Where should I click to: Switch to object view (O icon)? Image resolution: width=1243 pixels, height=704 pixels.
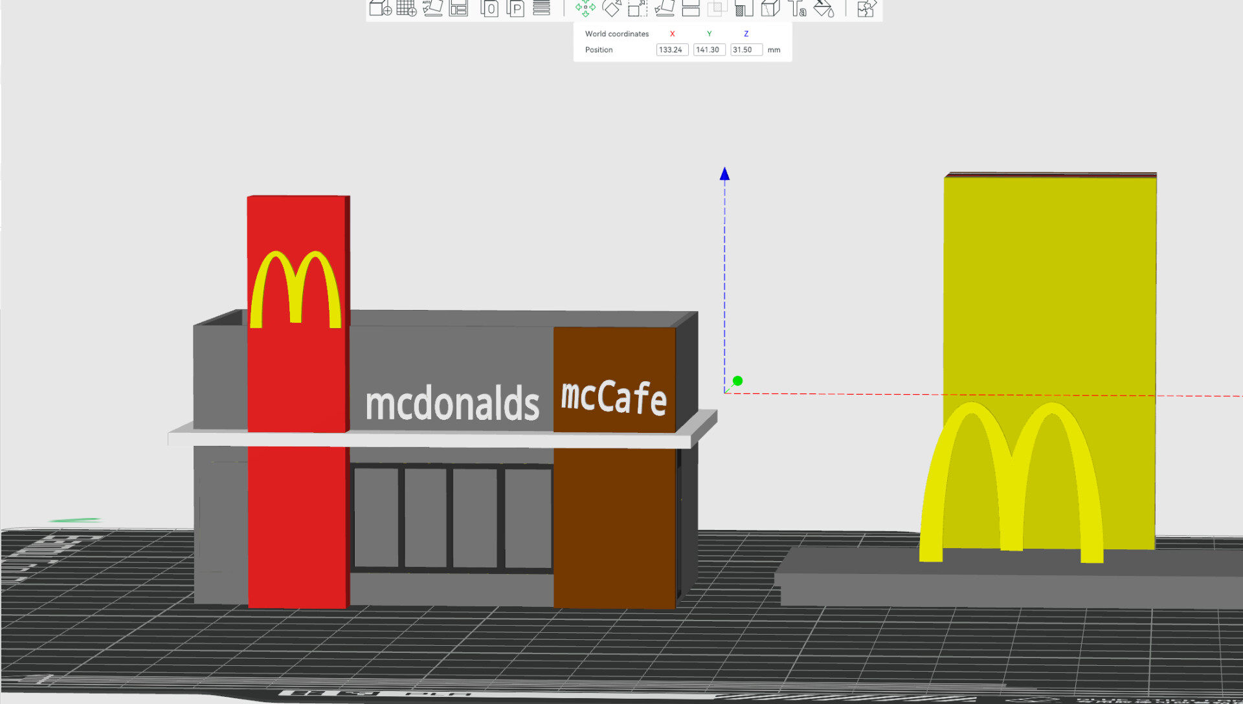489,8
